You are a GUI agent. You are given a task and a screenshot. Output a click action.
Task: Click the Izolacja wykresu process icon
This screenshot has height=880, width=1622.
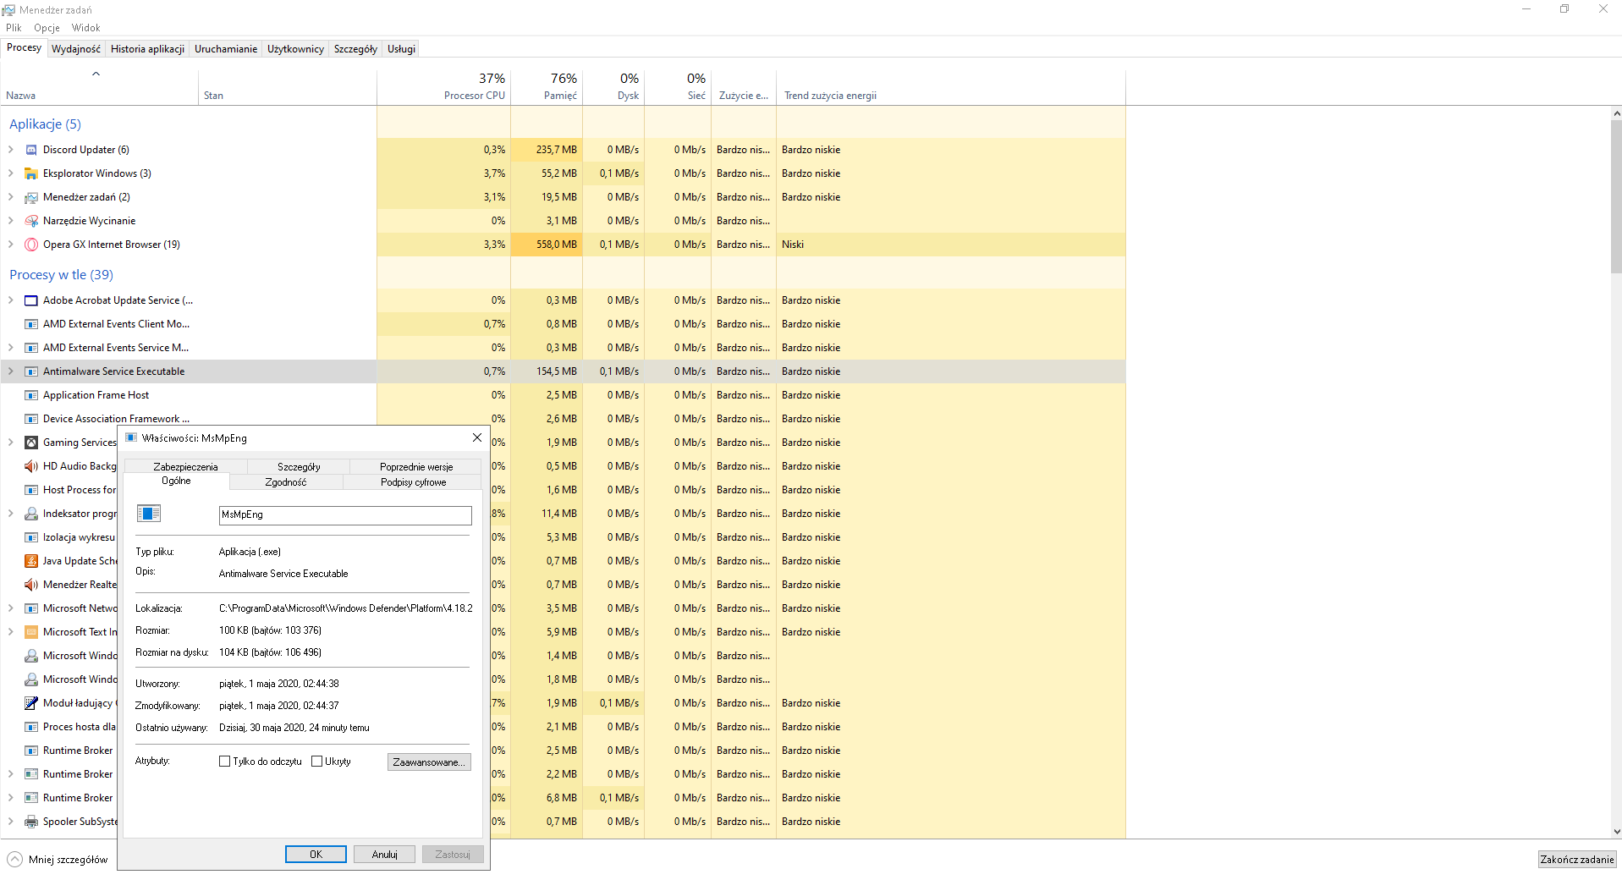coord(31,537)
